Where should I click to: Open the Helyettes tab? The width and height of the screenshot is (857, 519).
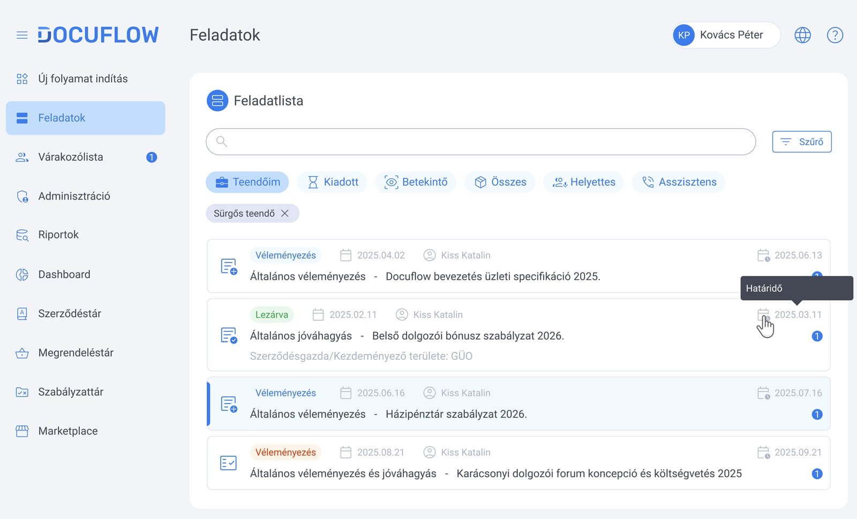(584, 182)
